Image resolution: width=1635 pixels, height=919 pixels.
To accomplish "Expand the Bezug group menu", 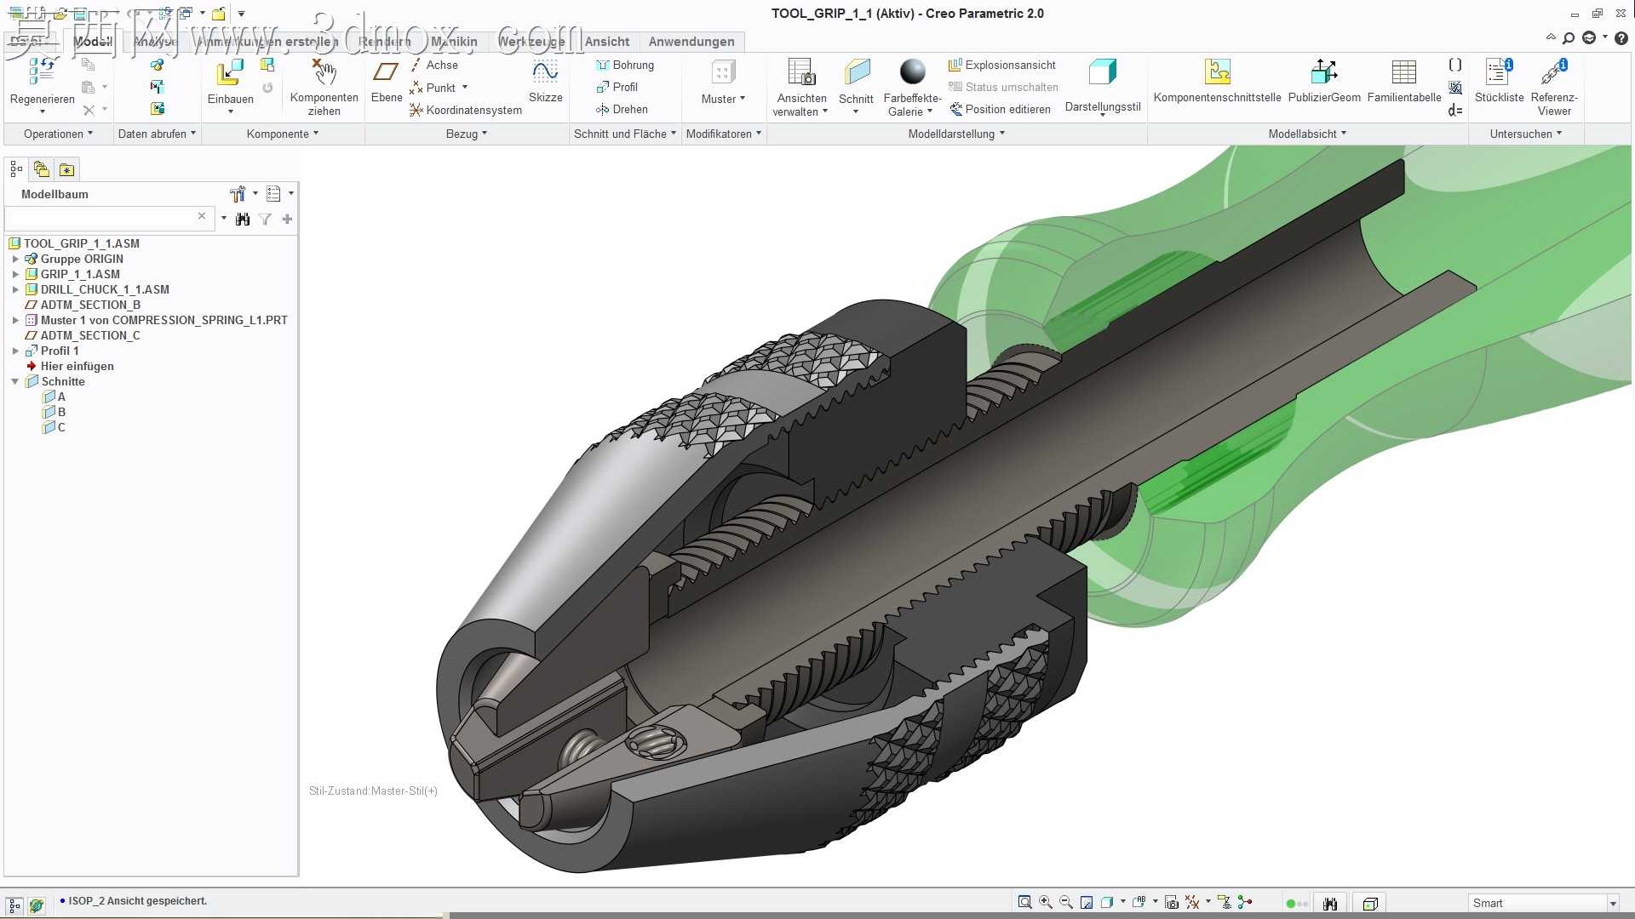I will coord(467,134).
